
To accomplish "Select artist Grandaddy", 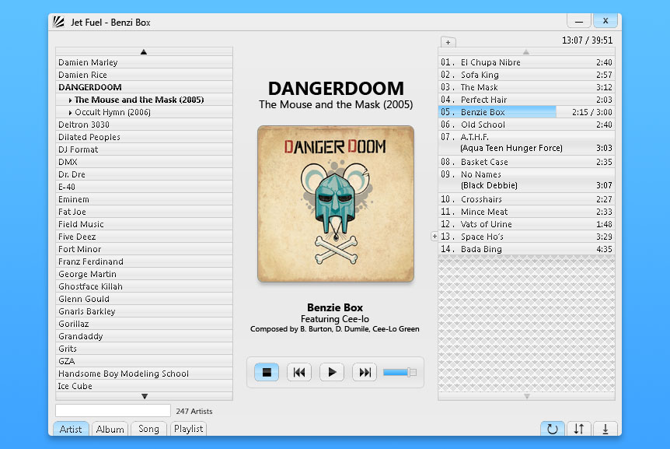I will click(x=144, y=335).
